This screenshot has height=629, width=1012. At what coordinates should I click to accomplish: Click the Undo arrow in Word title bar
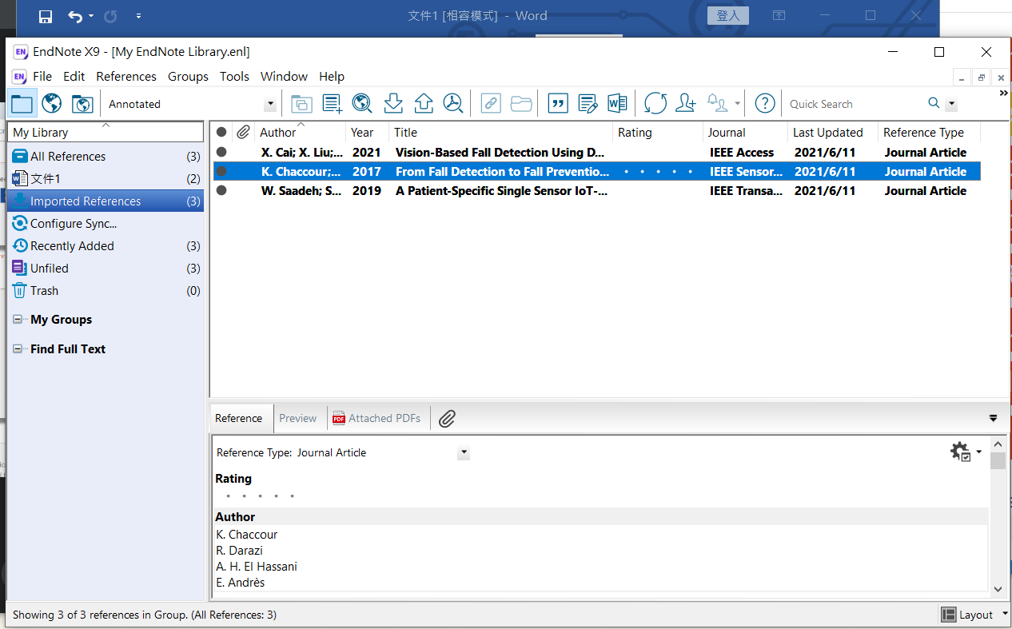click(75, 16)
